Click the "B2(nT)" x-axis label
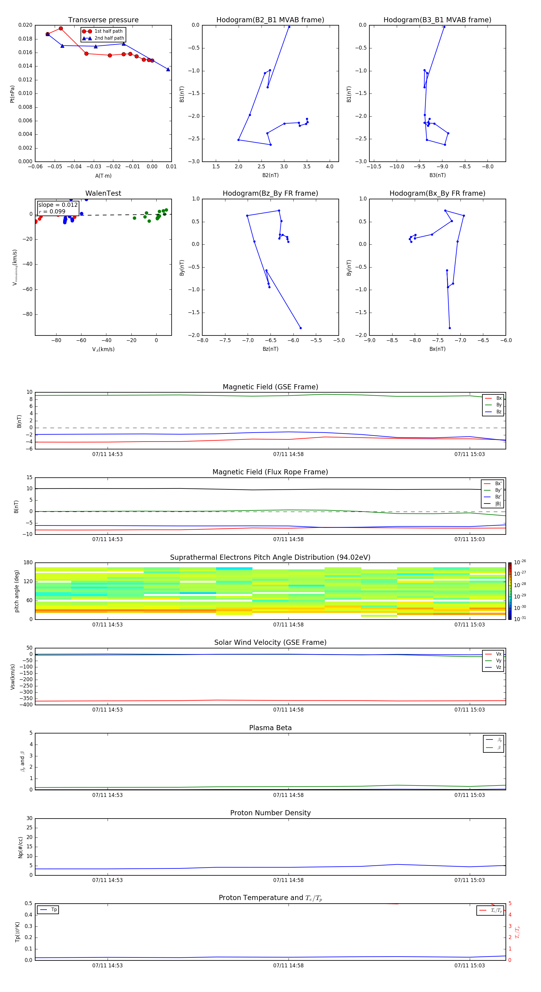541x992 pixels. [270, 175]
